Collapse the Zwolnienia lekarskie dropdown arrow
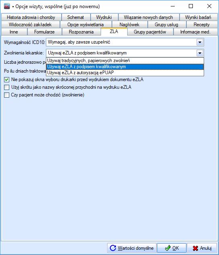 point(200,53)
